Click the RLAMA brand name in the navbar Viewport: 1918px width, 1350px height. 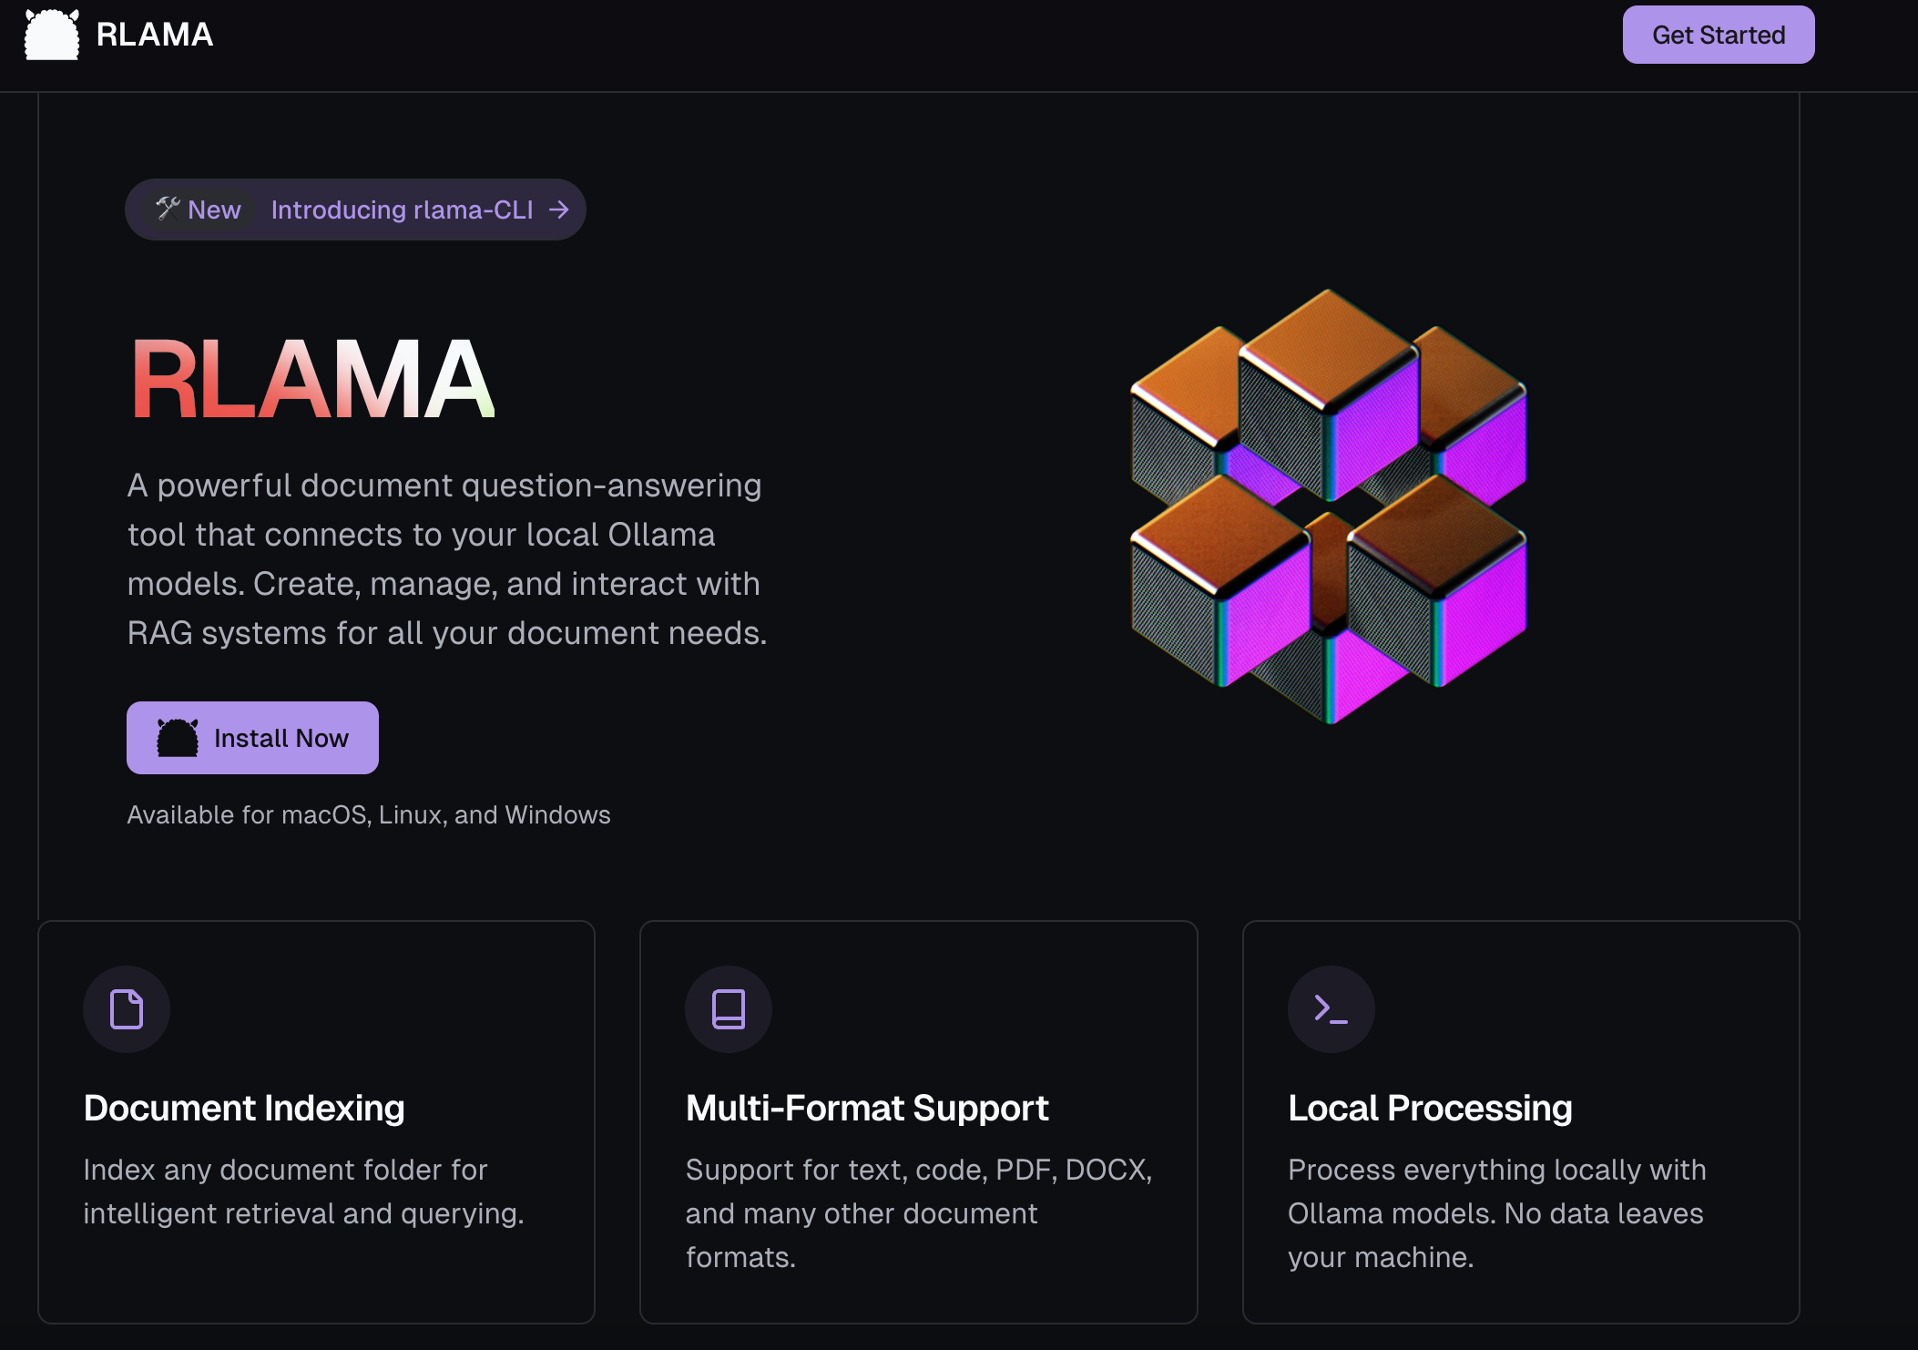tap(155, 35)
